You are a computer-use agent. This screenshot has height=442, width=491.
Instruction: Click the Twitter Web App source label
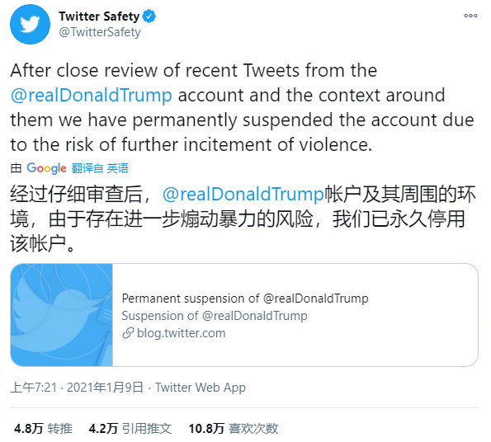(201, 388)
